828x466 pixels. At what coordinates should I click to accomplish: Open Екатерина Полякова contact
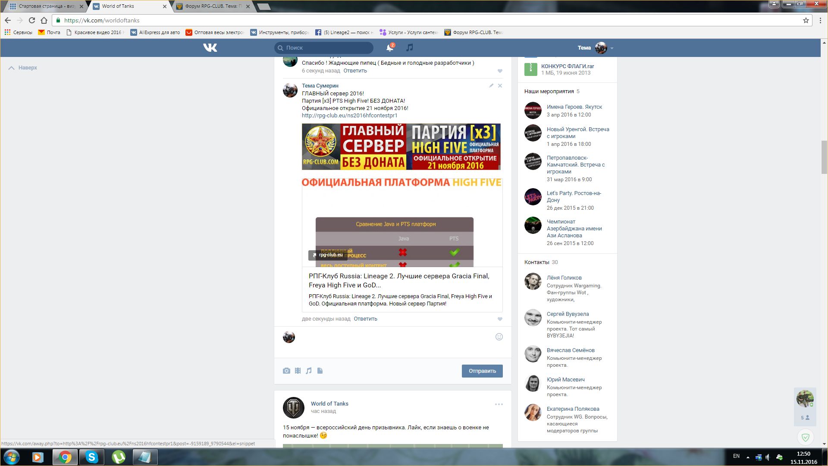click(573, 409)
